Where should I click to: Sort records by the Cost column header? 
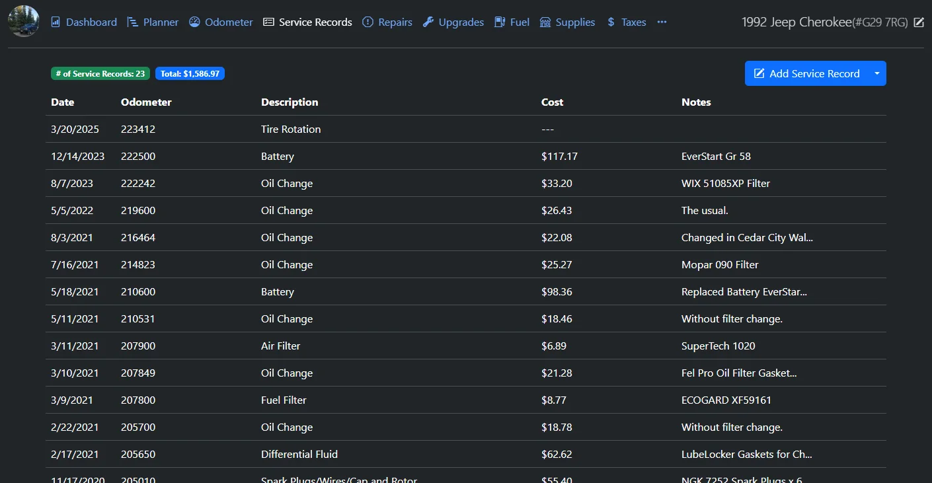click(551, 102)
